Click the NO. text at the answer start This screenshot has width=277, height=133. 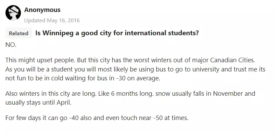pyautogui.click(x=11, y=45)
